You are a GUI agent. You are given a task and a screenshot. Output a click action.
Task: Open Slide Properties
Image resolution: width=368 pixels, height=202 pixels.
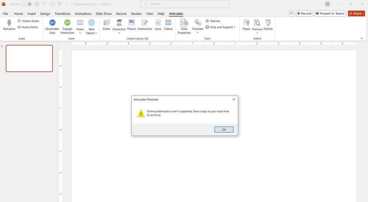pos(184,27)
